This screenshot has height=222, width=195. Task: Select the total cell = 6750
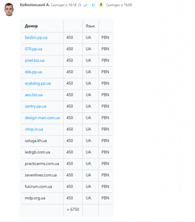73,209
